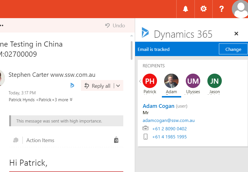Select recipient Ulysses (UM)

tap(193, 81)
